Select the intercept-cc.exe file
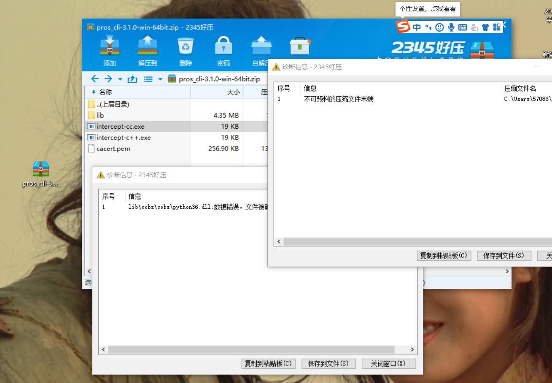This screenshot has height=383, width=552. [176, 126]
